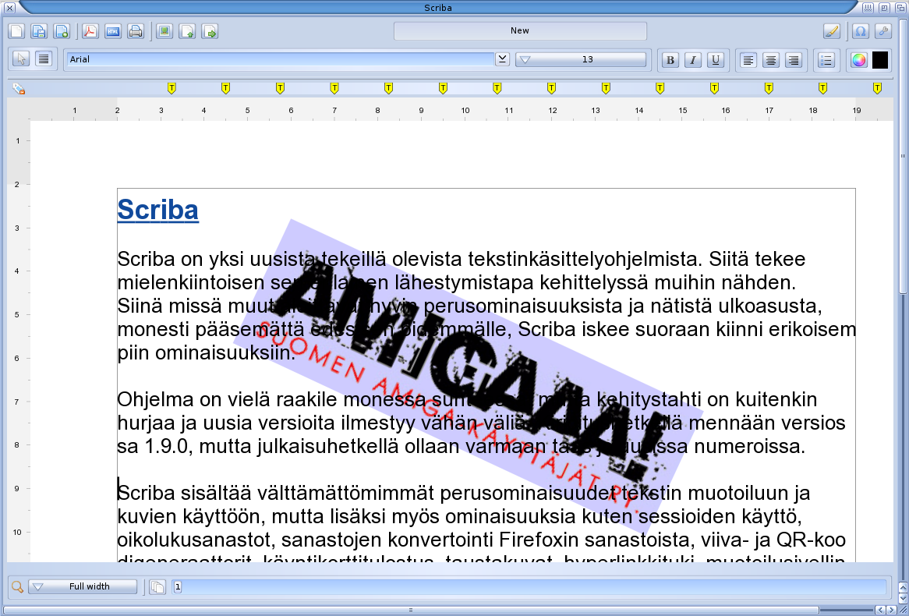909x616 pixels.
Task: Open the color wheel picker
Action: [859, 60]
